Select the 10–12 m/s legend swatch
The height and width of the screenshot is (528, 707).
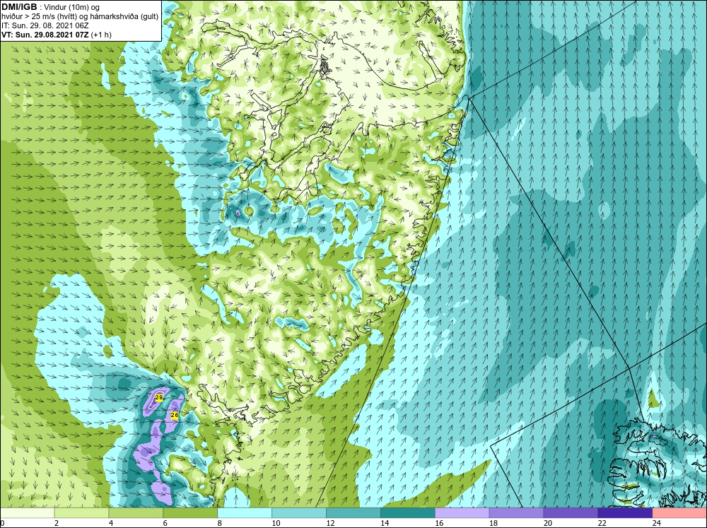click(299, 512)
